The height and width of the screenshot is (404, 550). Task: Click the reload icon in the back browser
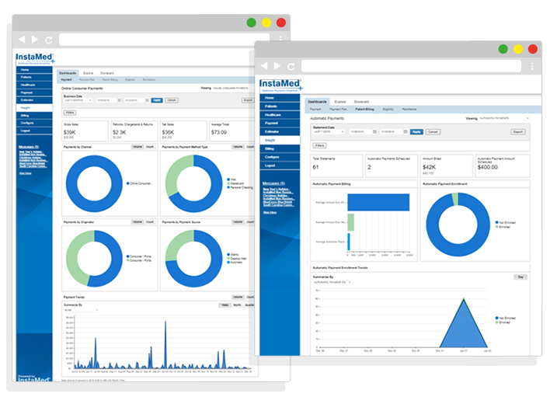[x=48, y=39]
